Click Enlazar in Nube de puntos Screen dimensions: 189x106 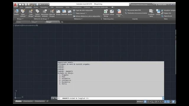click(112, 12)
